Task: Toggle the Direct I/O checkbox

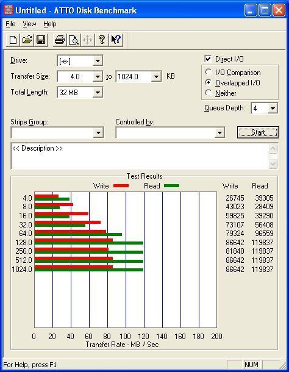Action: point(208,59)
